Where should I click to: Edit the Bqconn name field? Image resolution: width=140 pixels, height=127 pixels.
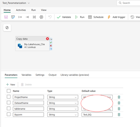(28, 114)
